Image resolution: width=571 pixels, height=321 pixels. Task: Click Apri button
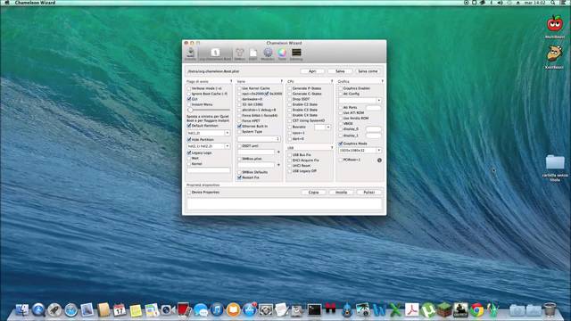[312, 71]
